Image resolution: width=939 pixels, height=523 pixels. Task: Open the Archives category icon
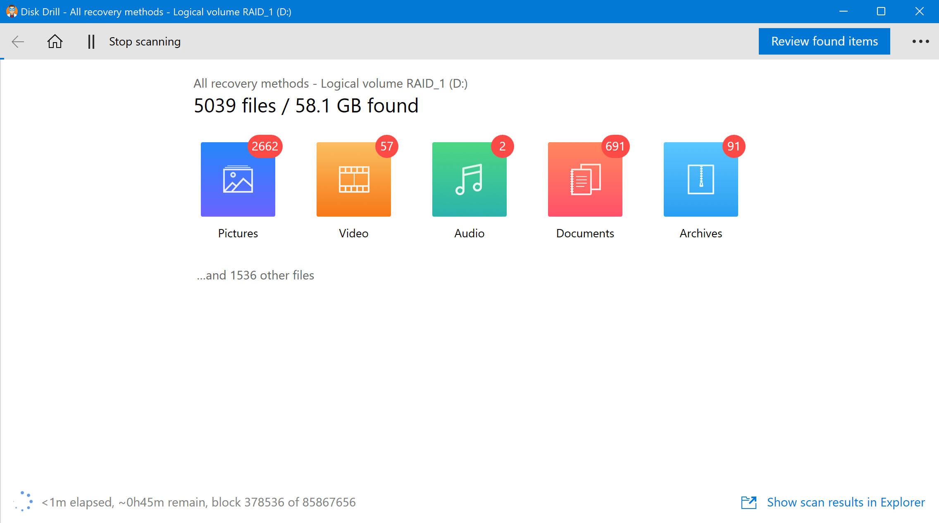pyautogui.click(x=701, y=179)
